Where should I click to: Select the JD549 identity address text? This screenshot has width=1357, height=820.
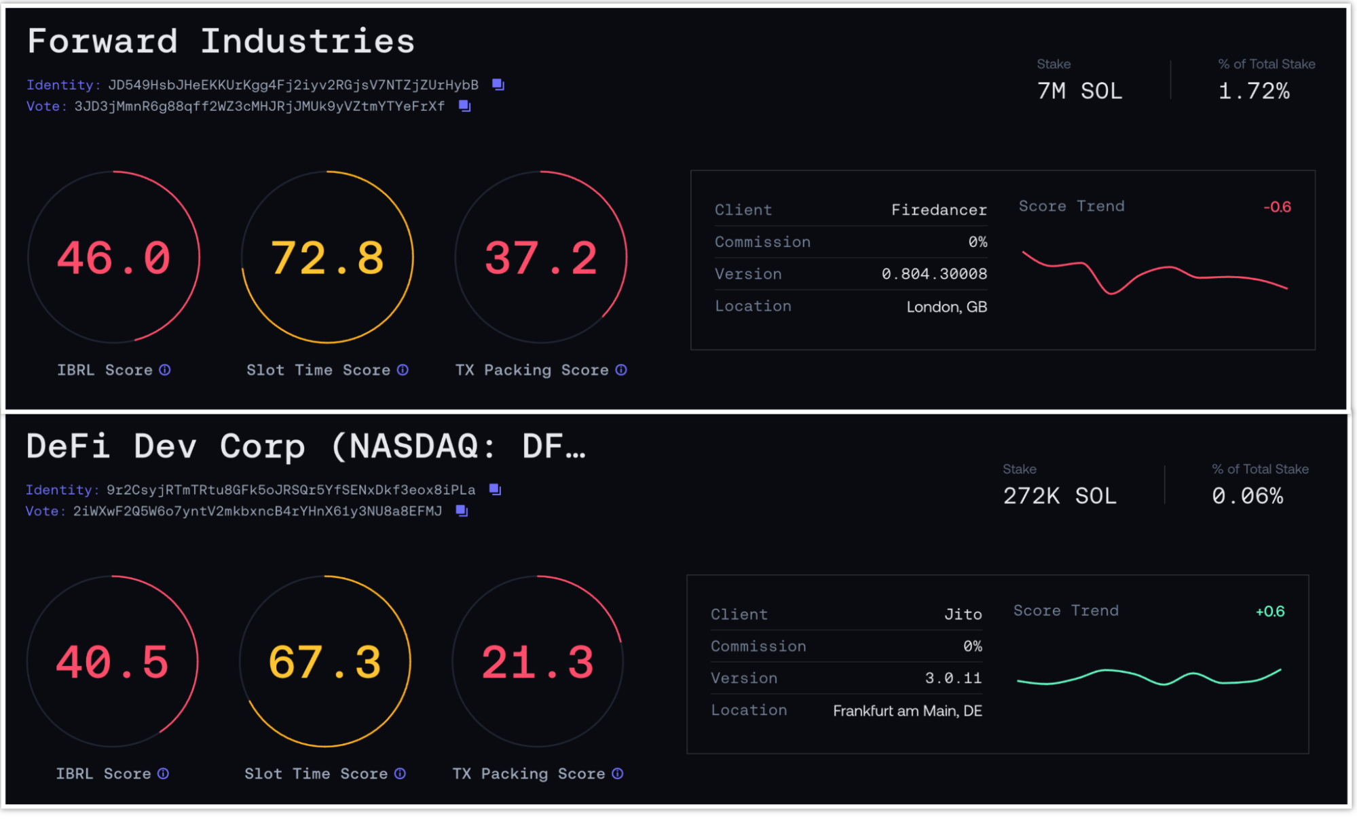[293, 85]
